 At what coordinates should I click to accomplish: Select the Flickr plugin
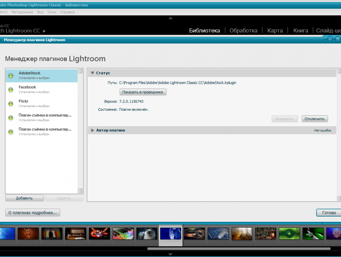[42, 103]
